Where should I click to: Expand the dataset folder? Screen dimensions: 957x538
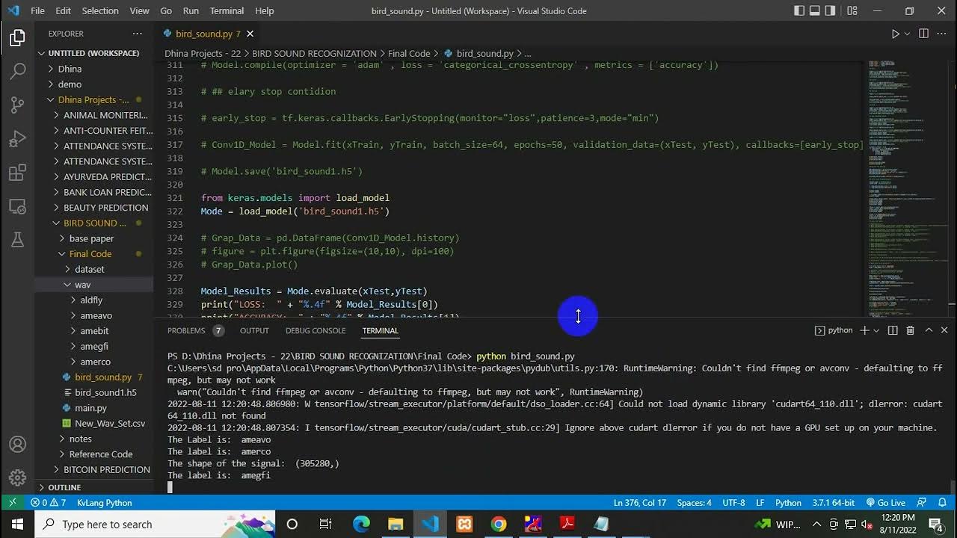[x=67, y=269]
